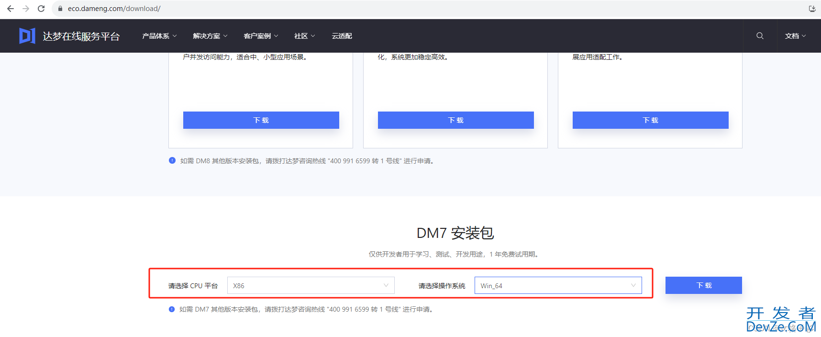
Task: Click the DM7 安装包 heading
Action: tap(455, 233)
